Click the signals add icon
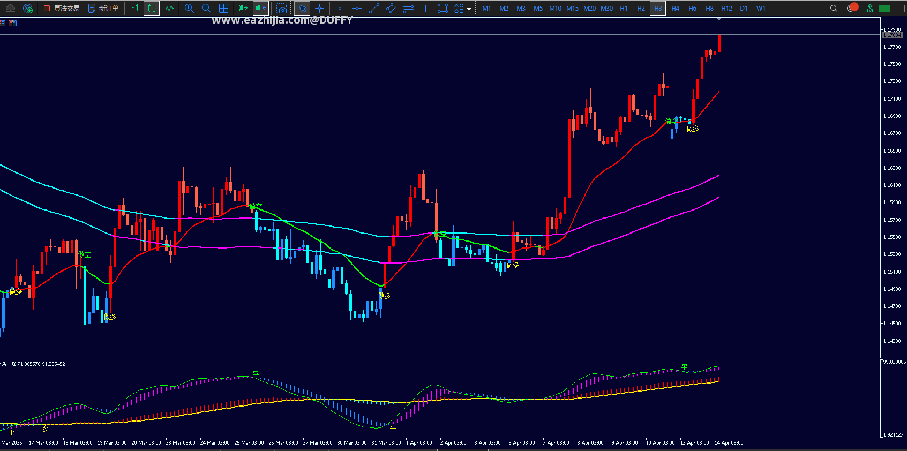This screenshot has height=451, width=907. [x=28, y=8]
